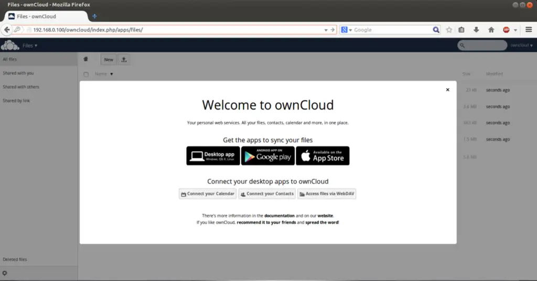Open the Adblock Plus dropdown arrow
537x281 pixels.
[x=515, y=30]
